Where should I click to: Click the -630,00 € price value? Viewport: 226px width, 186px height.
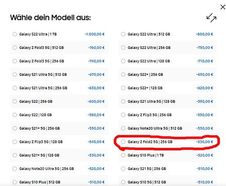pyautogui.click(x=96, y=88)
